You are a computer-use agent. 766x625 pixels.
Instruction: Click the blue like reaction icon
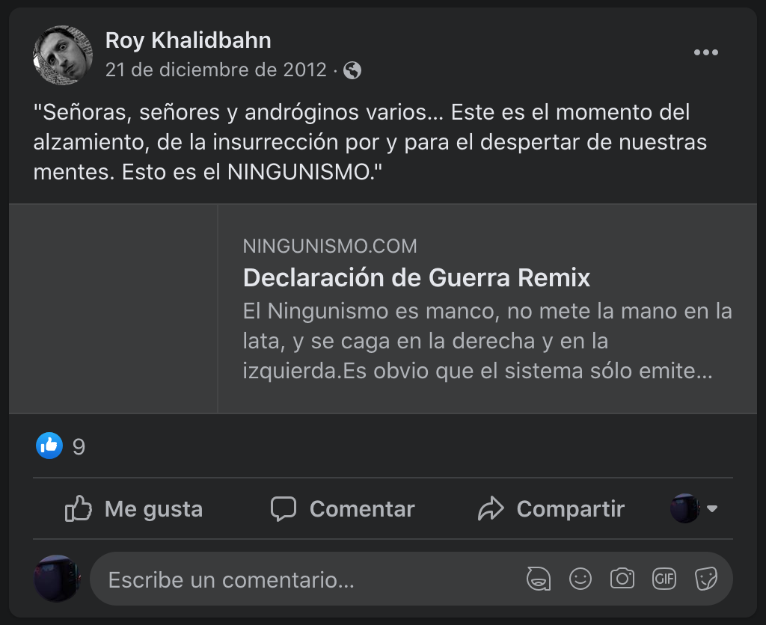(49, 446)
